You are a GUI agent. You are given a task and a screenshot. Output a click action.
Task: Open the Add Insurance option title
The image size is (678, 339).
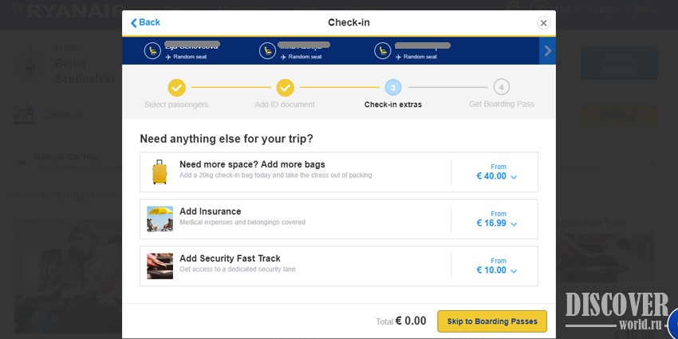click(211, 211)
